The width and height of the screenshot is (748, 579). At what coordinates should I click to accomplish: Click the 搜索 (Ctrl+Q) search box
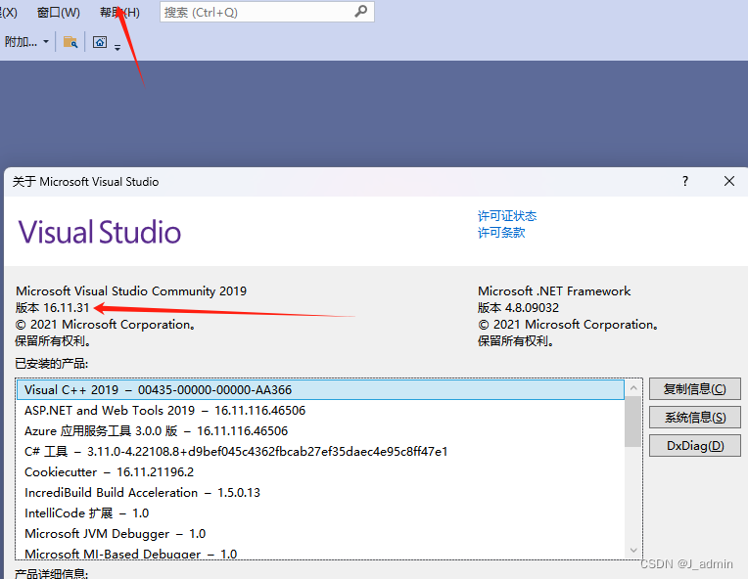pos(266,12)
